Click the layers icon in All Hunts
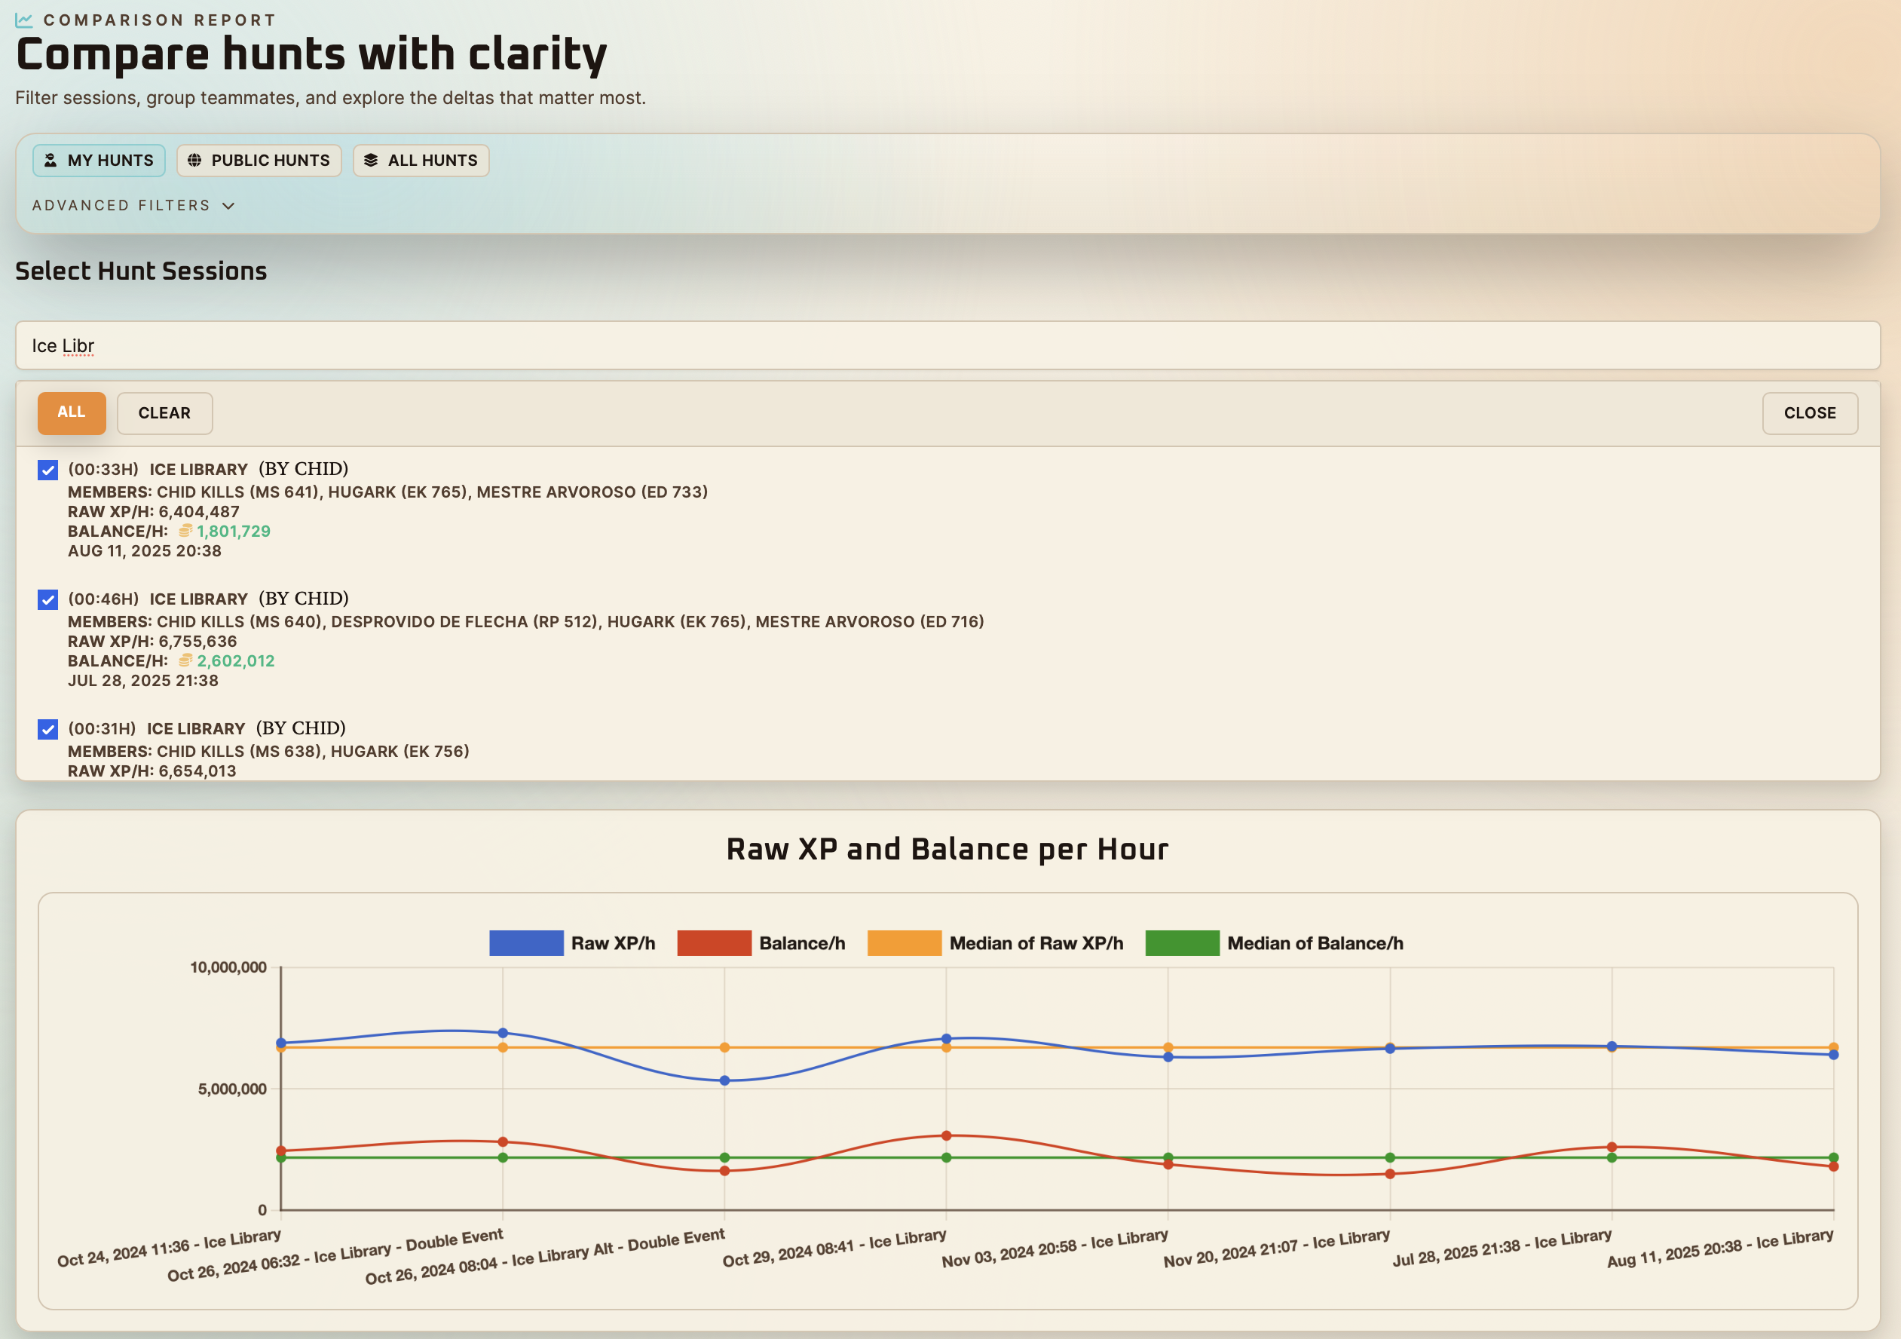1901x1339 pixels. point(371,161)
